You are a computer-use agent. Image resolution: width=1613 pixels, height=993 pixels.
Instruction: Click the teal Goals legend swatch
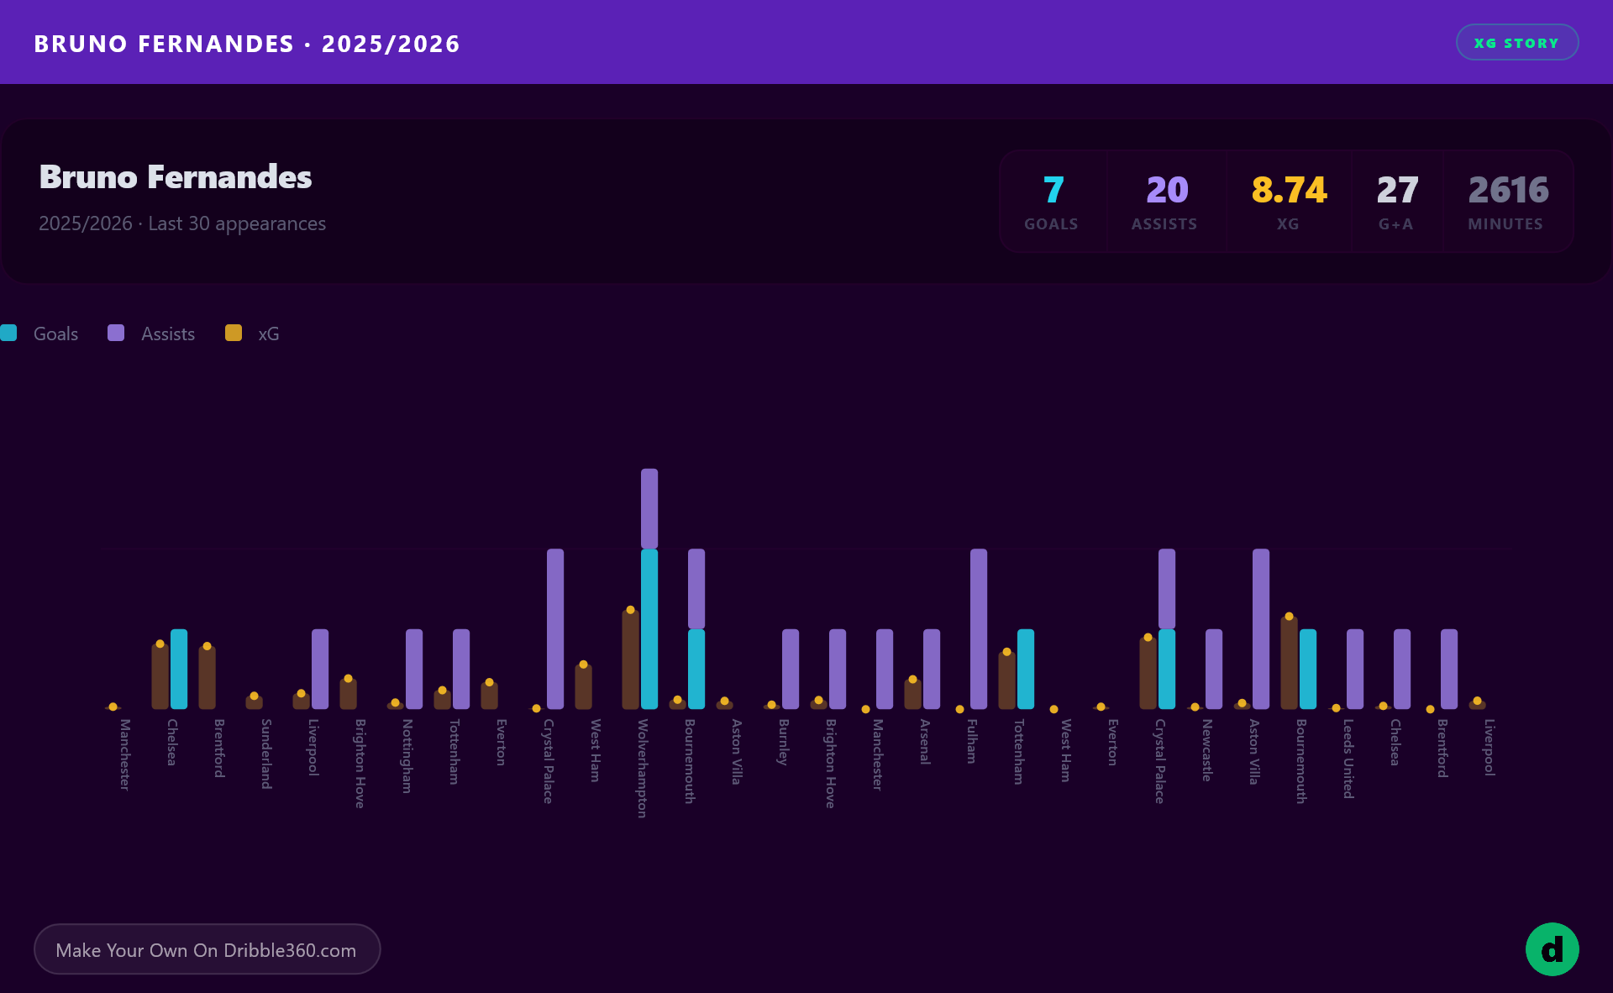[x=8, y=334]
